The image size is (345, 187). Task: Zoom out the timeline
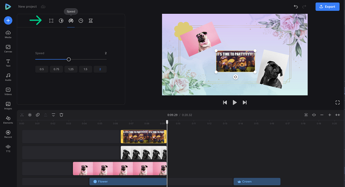tap(322, 115)
